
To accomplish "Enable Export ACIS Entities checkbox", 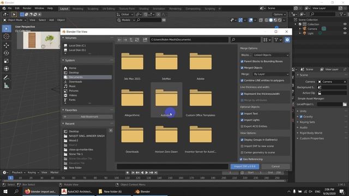I will [242, 126].
